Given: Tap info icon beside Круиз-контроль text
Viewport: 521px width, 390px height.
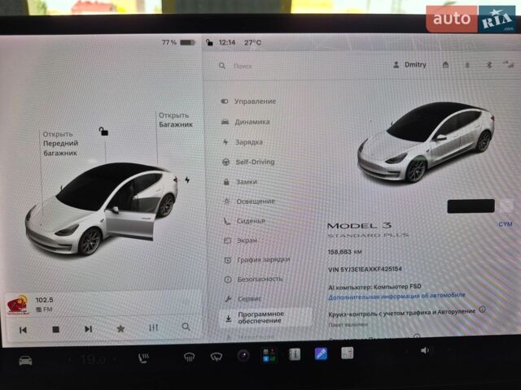Looking at the screenshot, I should 483,310.
